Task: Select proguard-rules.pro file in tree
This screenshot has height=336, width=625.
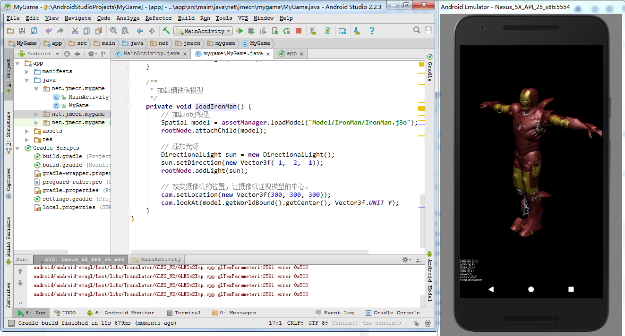Action: [x=72, y=182]
